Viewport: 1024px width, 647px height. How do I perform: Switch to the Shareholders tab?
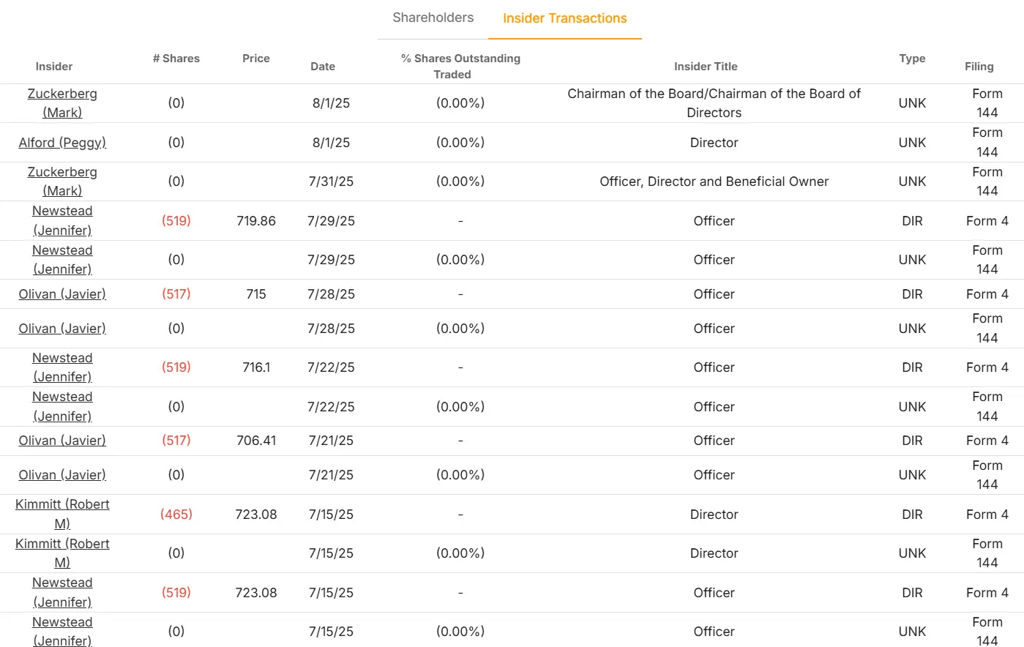[x=432, y=18]
